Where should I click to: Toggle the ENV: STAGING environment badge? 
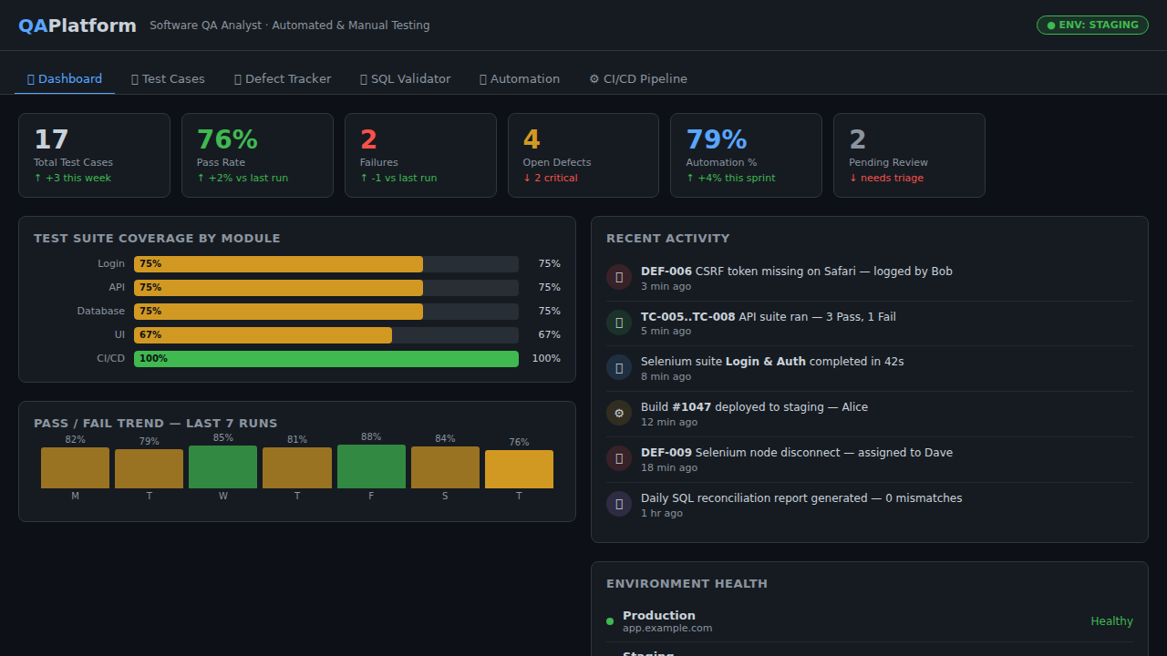click(x=1092, y=25)
